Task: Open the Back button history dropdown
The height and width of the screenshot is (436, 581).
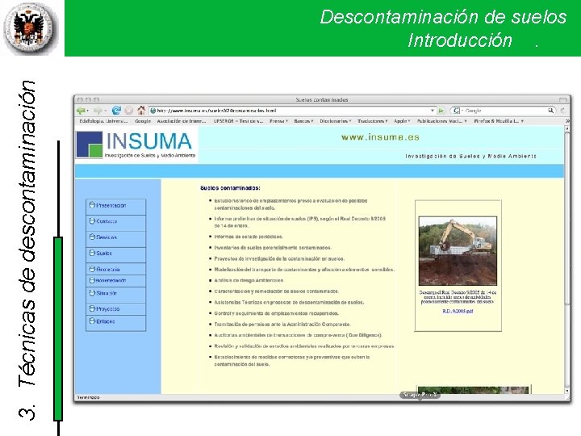Action: click(x=87, y=111)
